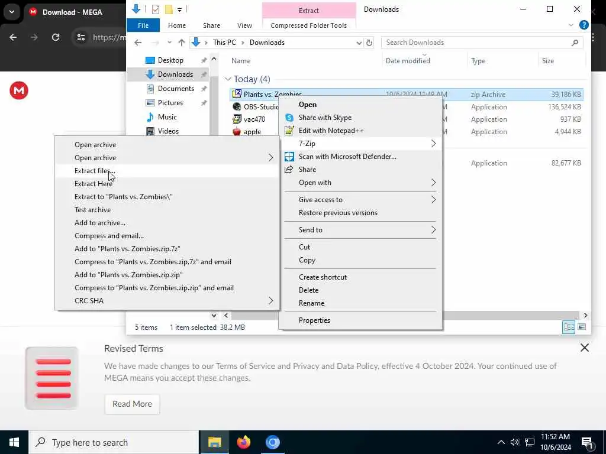The image size is (606, 454).
Task: Open the Windows Start menu
Action: (x=14, y=442)
